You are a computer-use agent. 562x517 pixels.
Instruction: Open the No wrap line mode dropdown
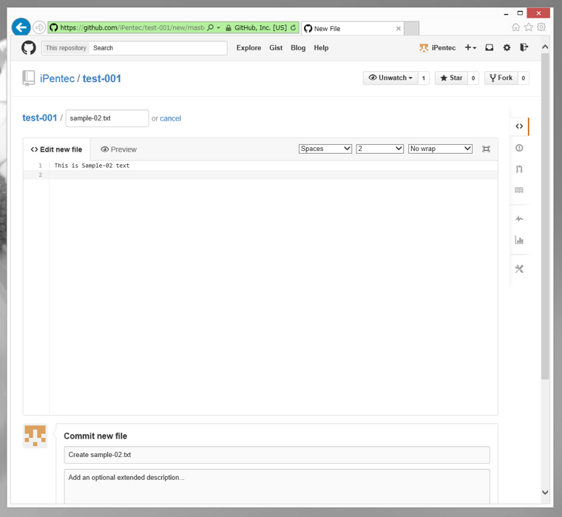[x=441, y=149]
